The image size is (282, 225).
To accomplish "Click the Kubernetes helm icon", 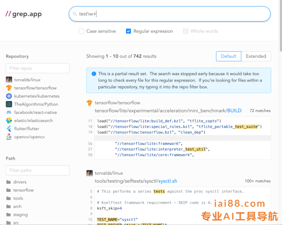I will [9, 96].
